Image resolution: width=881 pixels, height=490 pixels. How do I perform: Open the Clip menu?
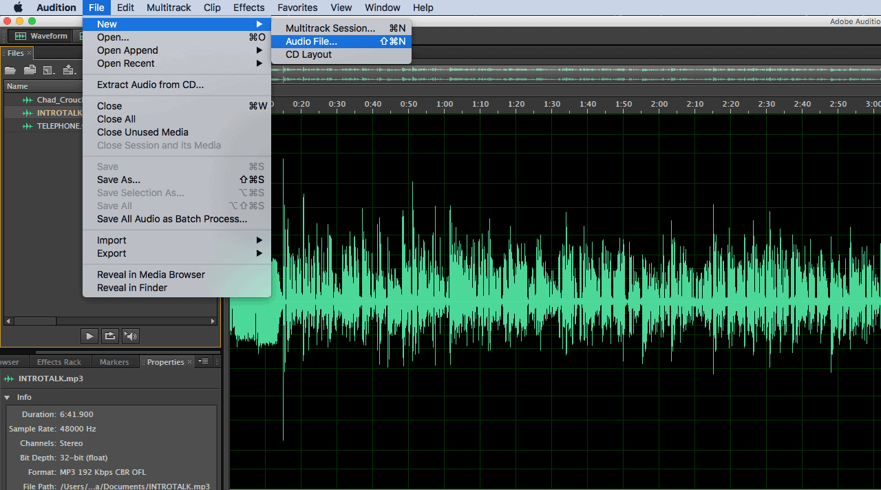point(212,8)
